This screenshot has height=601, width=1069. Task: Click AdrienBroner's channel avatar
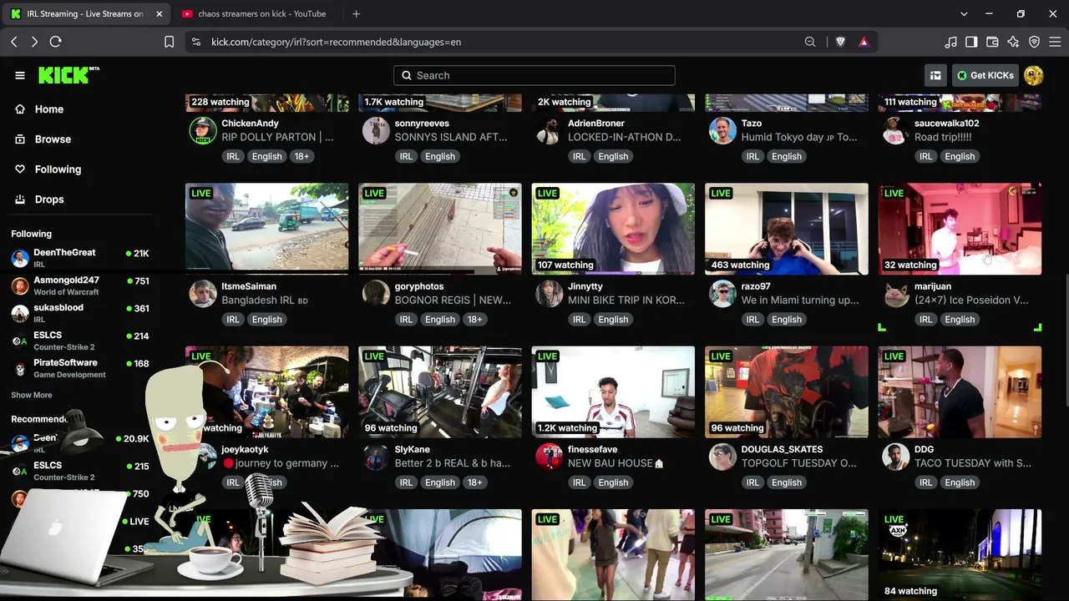(x=549, y=131)
